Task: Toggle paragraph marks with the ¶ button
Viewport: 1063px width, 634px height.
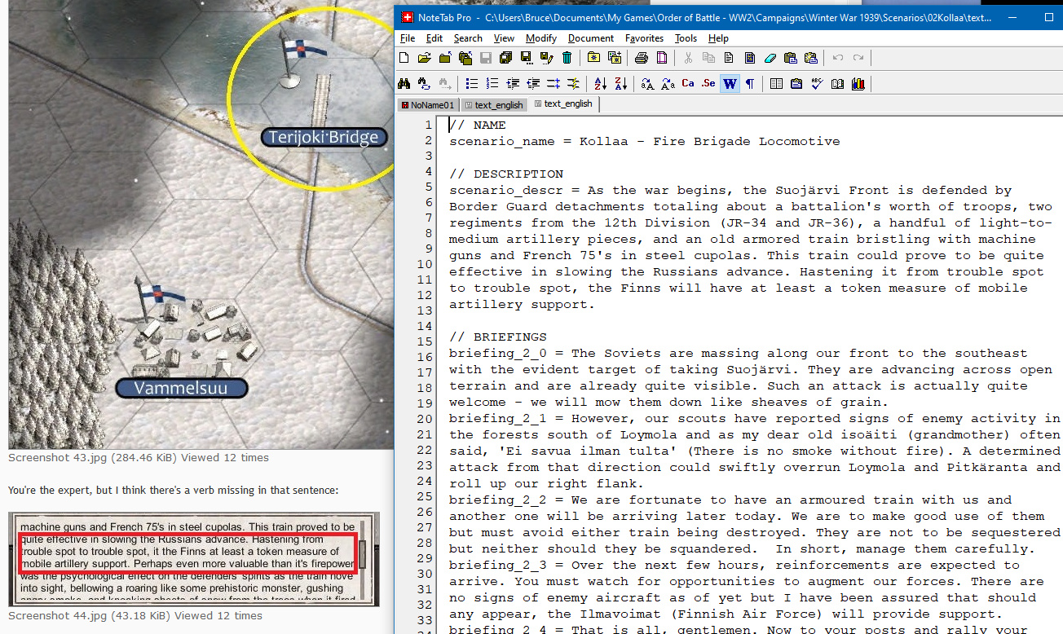Action: 750,83
